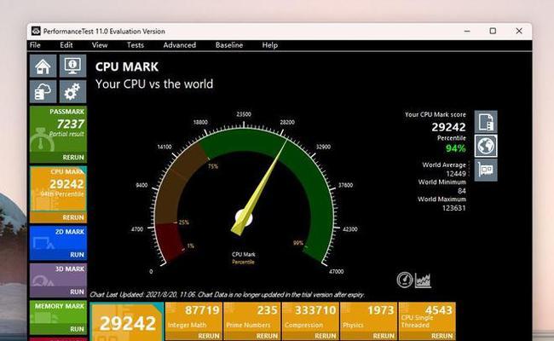This screenshot has width=554, height=341.
Task: Rerun the PassMark overall test
Action: (73, 157)
